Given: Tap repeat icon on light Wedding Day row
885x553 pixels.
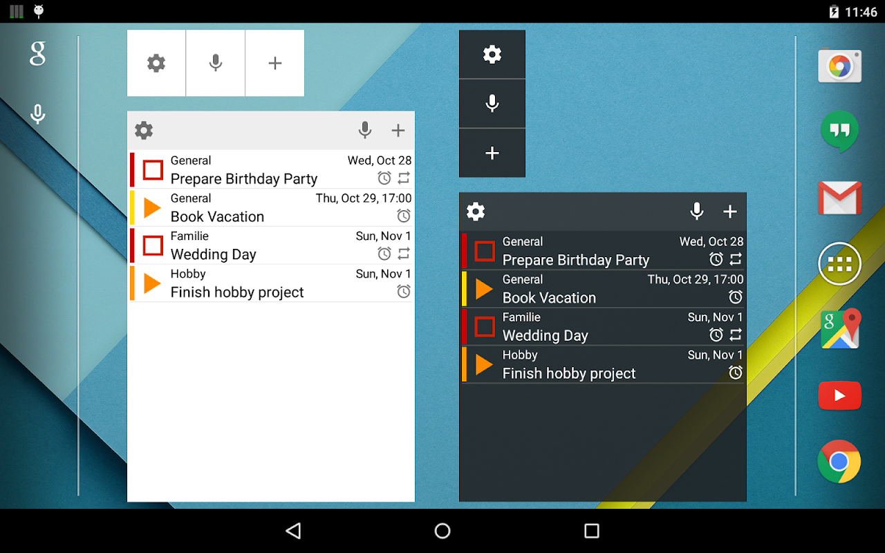Looking at the screenshot, I should point(404,254).
